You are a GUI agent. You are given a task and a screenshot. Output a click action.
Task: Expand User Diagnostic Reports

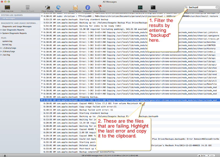click(1, 30)
